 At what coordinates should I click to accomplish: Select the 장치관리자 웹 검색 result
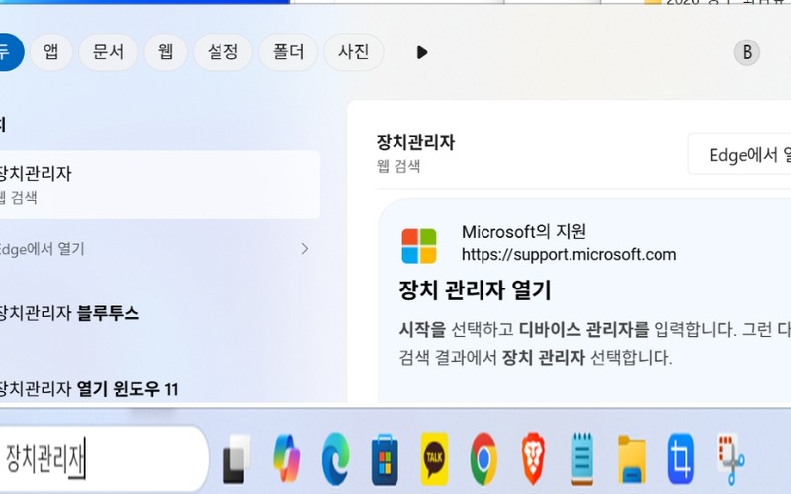(x=159, y=185)
